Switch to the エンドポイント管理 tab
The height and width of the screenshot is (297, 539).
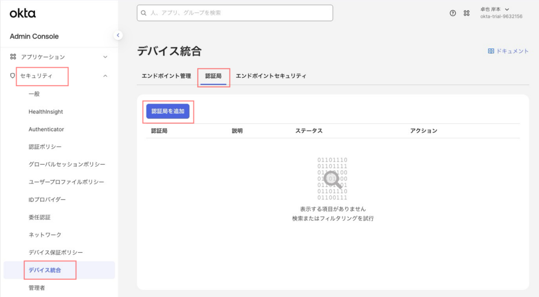point(166,76)
